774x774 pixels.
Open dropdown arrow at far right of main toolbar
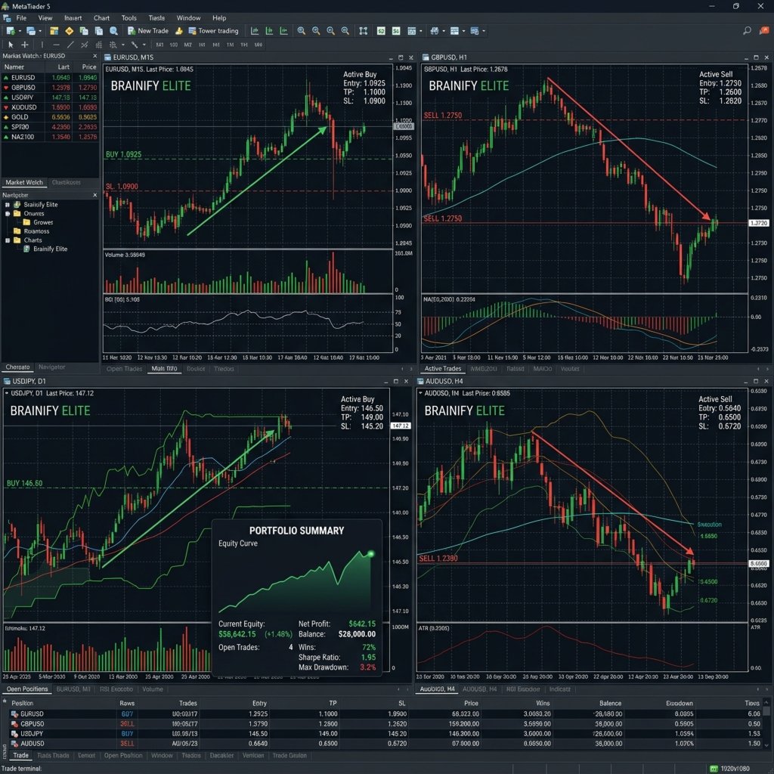[483, 31]
